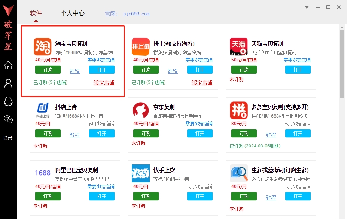Click the 抖店上传 app icon

point(42,110)
